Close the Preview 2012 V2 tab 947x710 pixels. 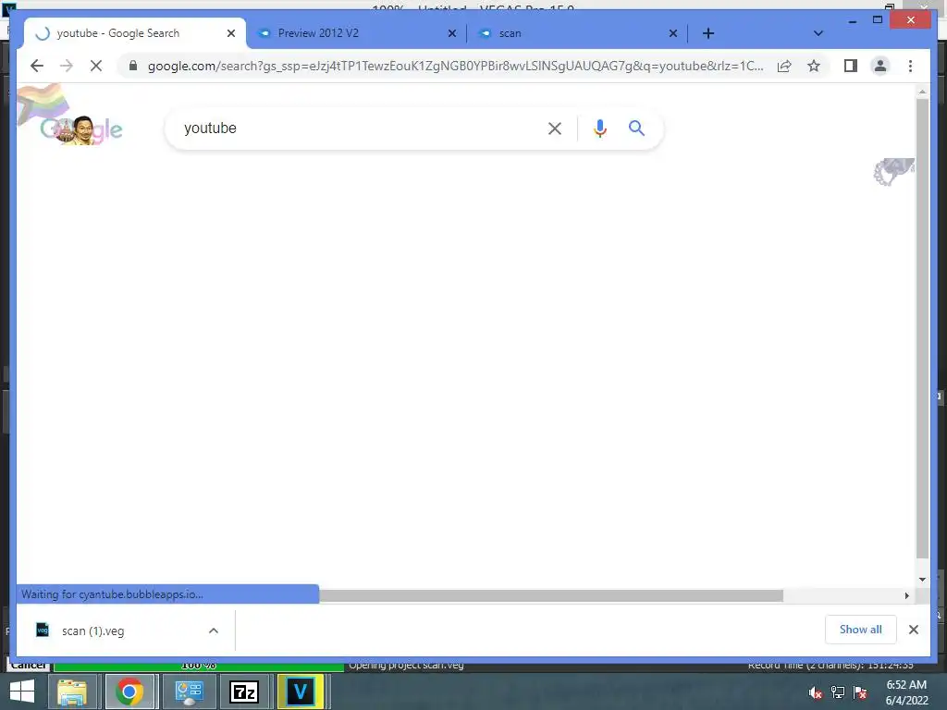point(451,33)
